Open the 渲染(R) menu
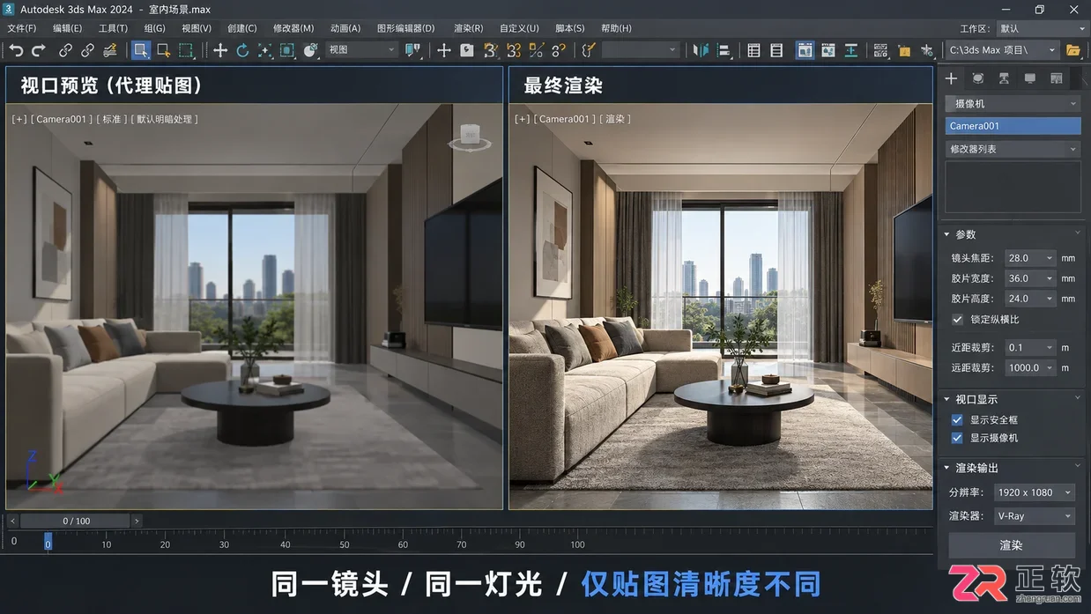 pyautogui.click(x=468, y=28)
